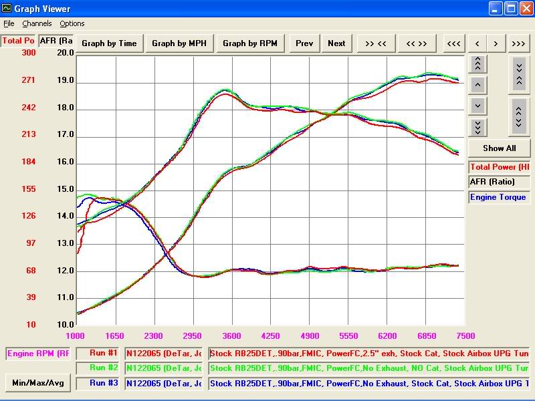Click the Prev button
The image size is (535, 401).
click(304, 43)
